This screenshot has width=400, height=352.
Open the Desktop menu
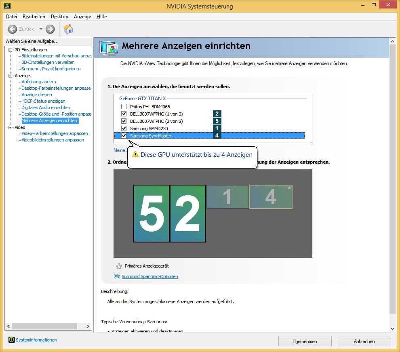59,17
